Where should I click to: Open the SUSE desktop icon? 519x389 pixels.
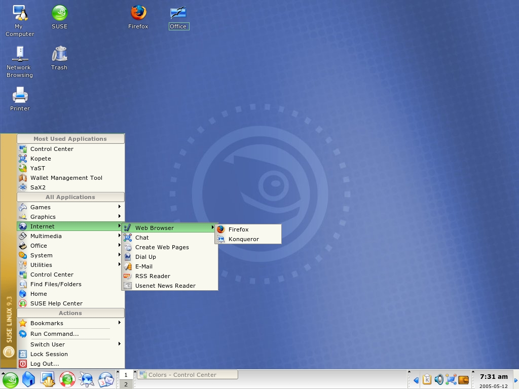point(60,17)
